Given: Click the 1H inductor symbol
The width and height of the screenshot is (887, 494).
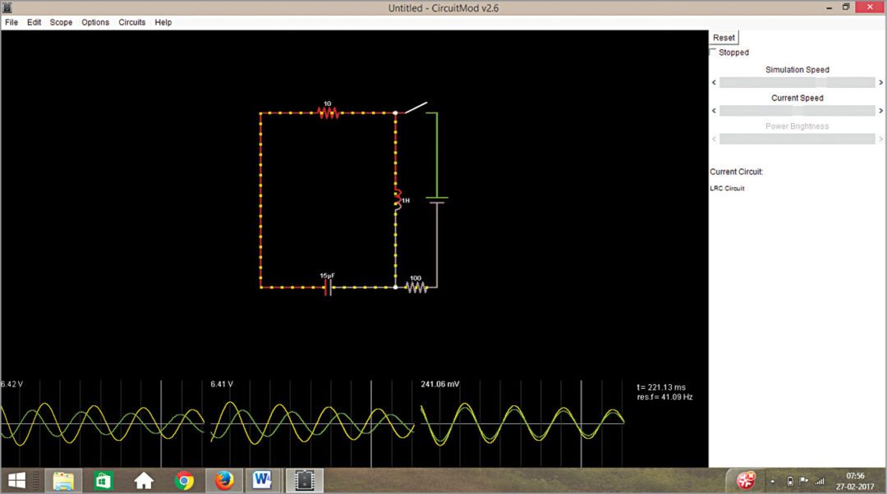Looking at the screenshot, I should point(398,199).
